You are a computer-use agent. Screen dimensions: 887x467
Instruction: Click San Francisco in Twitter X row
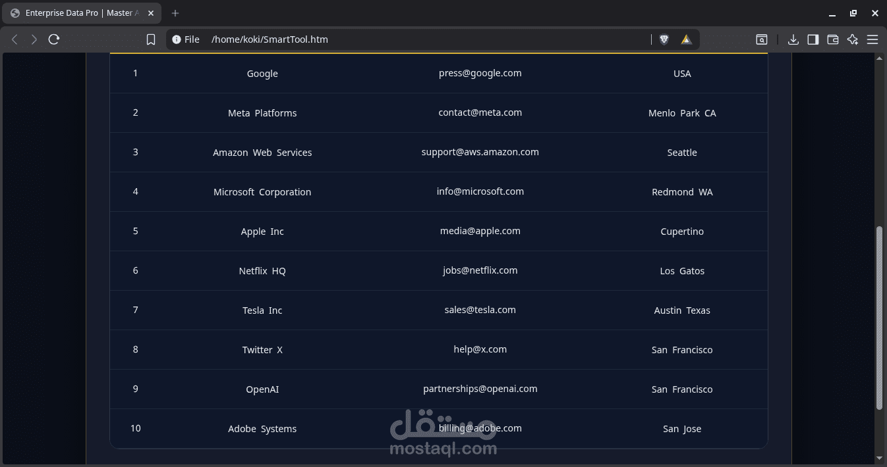[x=682, y=350]
